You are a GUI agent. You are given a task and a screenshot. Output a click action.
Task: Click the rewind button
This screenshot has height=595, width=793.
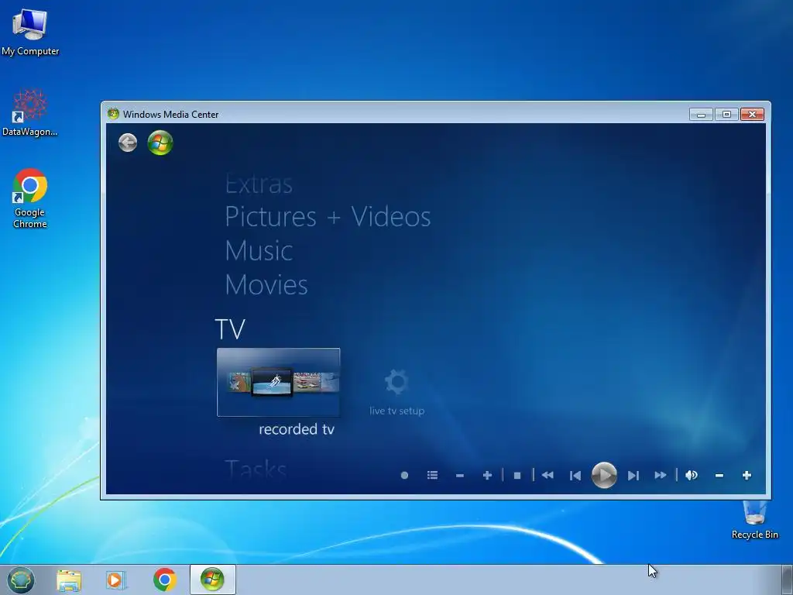click(548, 475)
